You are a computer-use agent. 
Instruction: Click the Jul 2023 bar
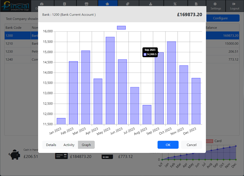click(135, 106)
